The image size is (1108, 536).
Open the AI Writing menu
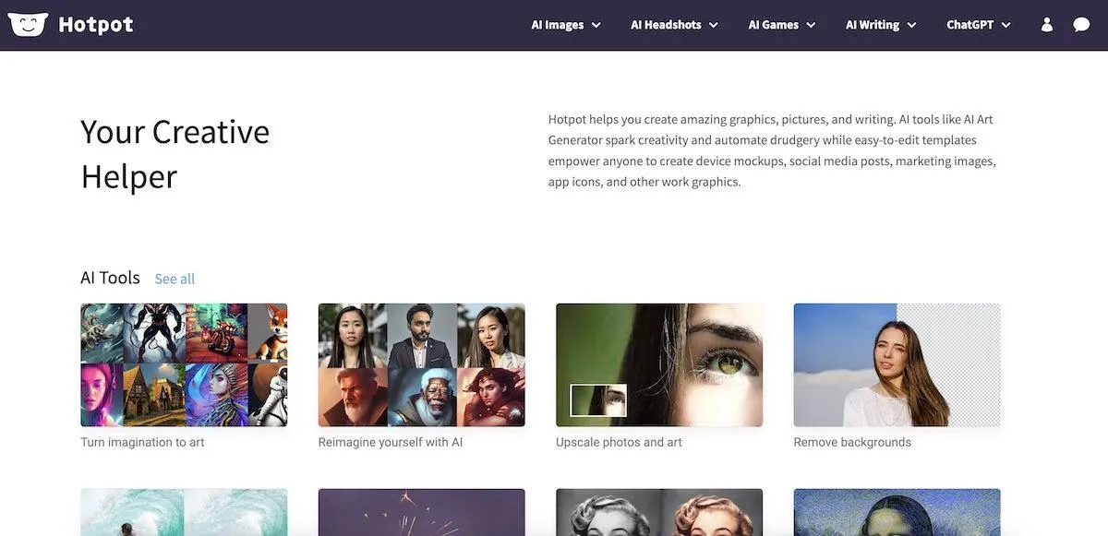coord(881,25)
